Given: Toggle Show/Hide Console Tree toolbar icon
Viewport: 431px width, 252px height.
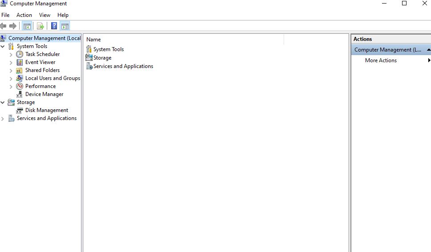Looking at the screenshot, I should 27,26.
